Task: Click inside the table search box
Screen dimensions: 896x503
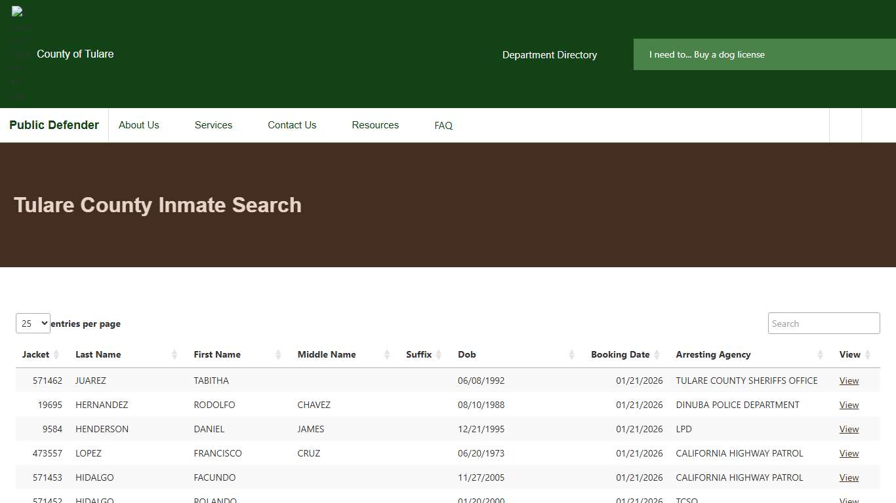Action: [823, 323]
